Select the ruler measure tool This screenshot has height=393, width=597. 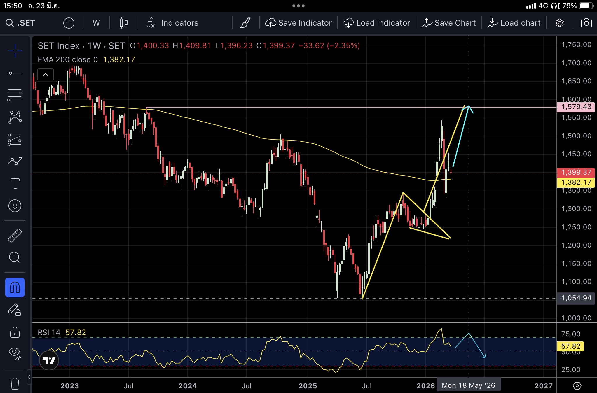tap(15, 235)
